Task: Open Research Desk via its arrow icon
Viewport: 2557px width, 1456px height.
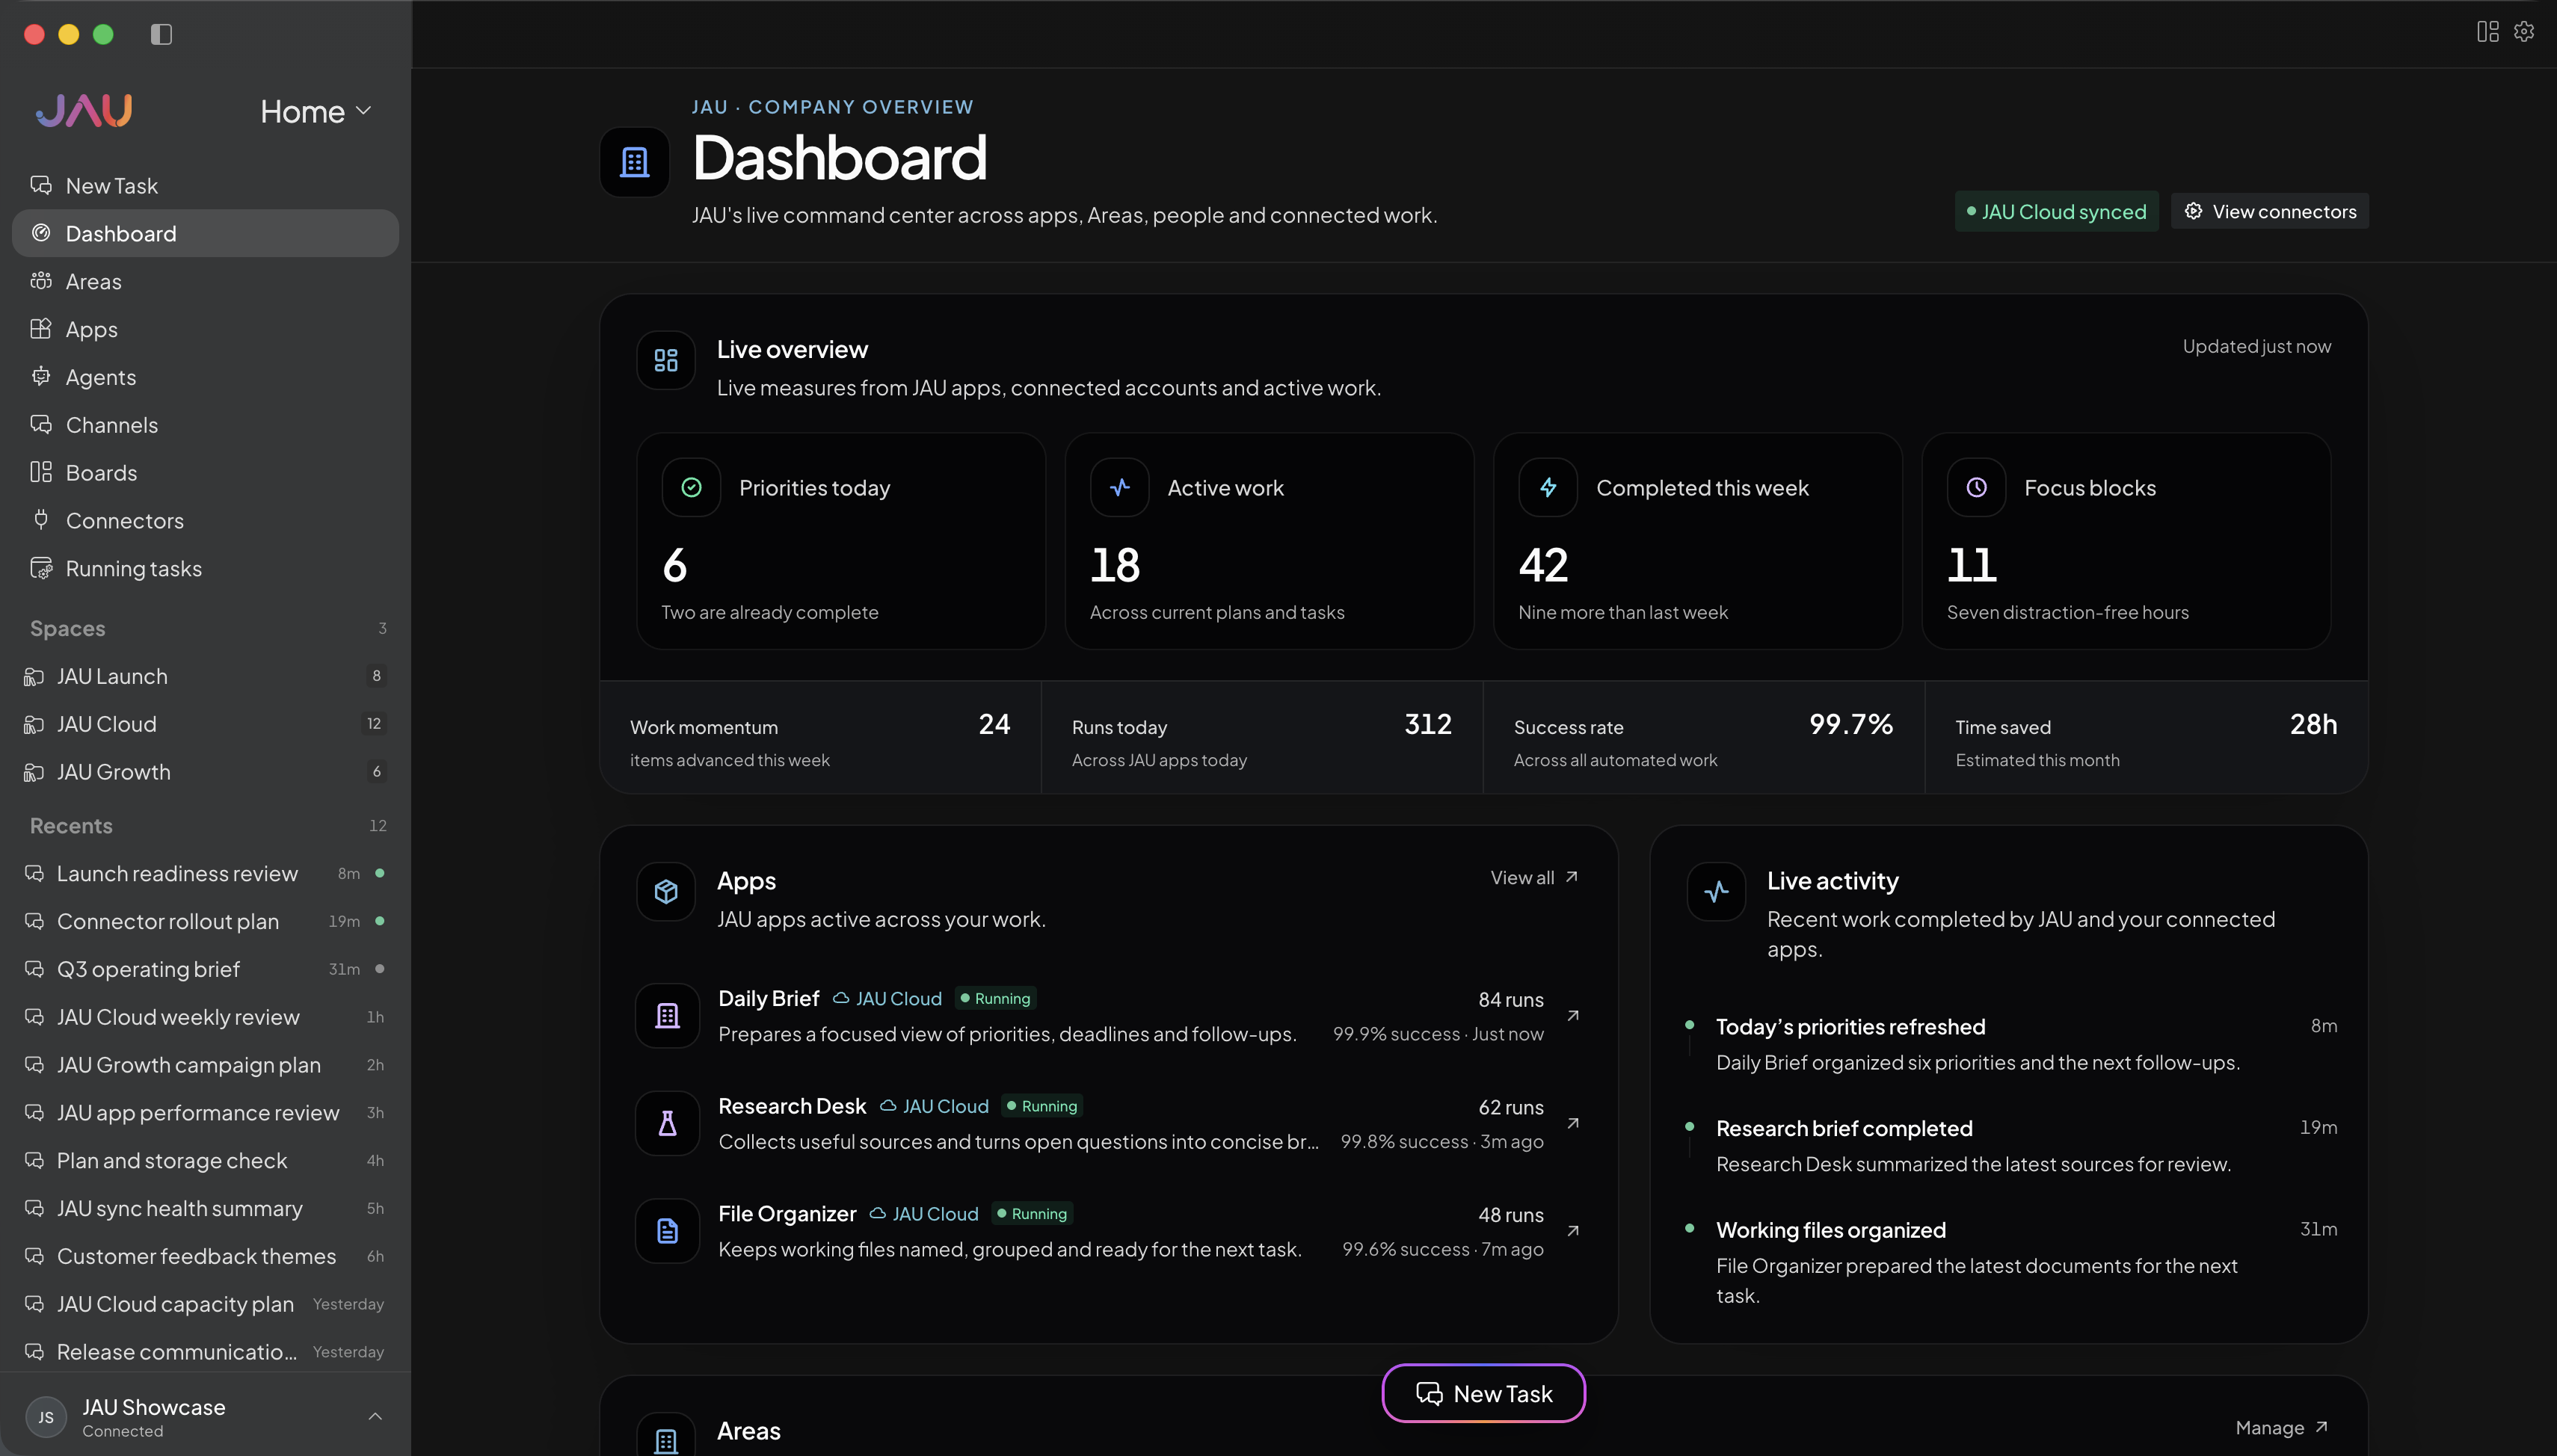Action: [1573, 1123]
